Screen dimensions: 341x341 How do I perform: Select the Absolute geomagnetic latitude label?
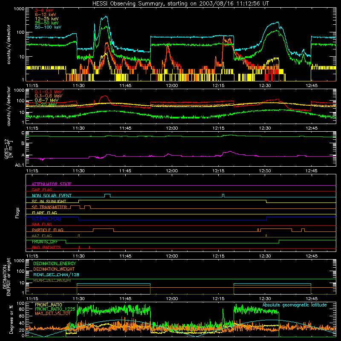[x=295, y=305]
